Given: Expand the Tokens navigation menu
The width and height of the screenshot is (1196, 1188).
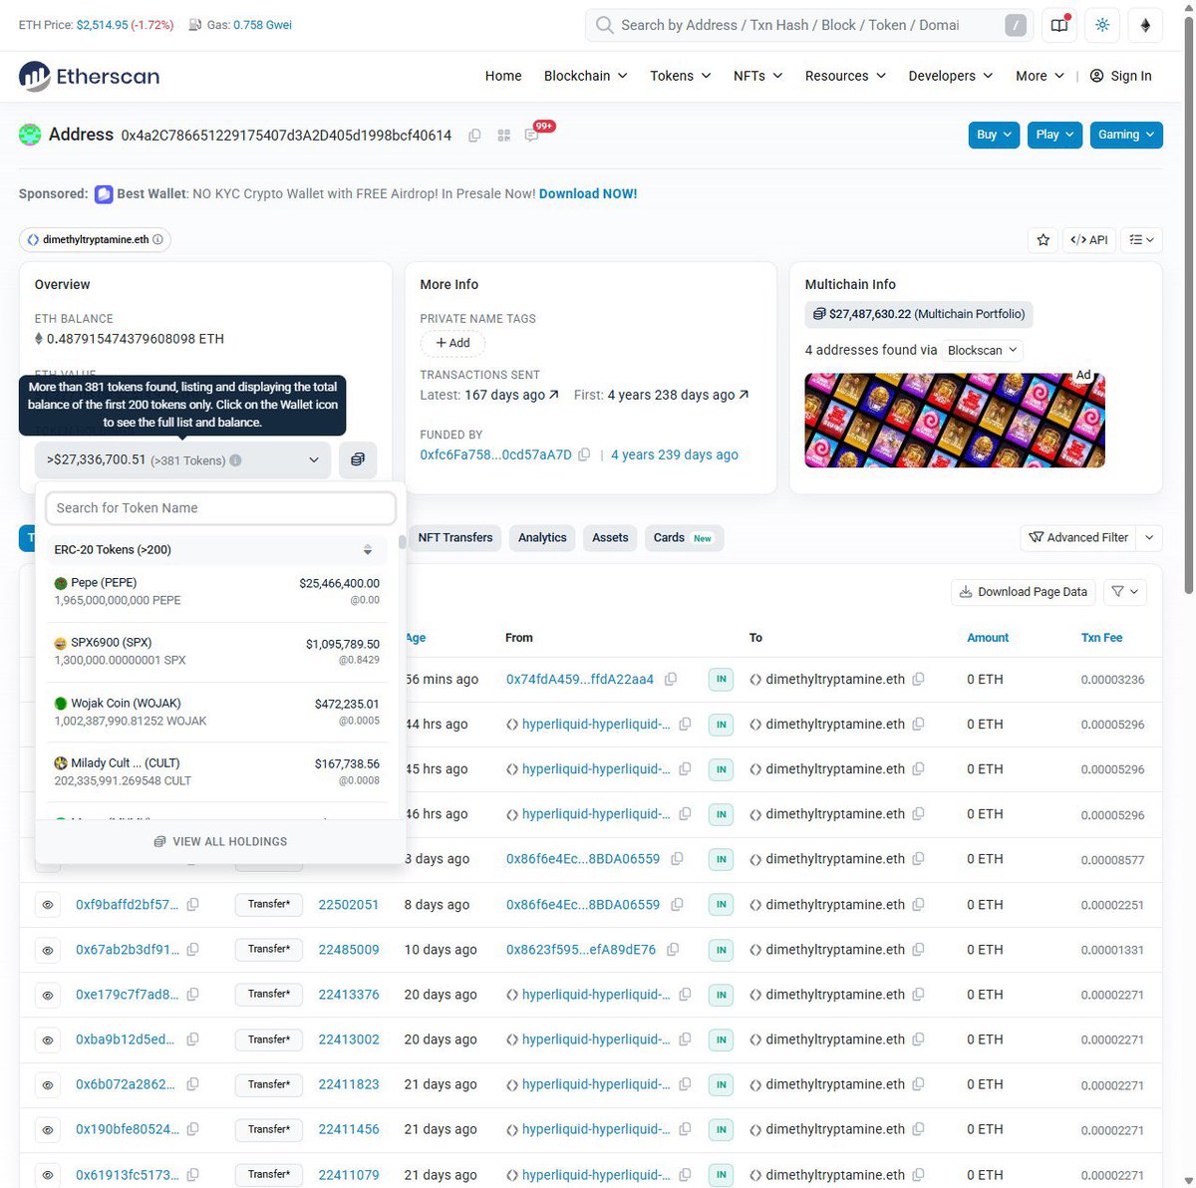Looking at the screenshot, I should 681,76.
